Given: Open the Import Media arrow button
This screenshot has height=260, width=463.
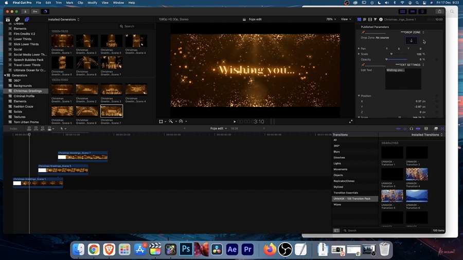Looking at the screenshot, I should (x=25, y=11).
